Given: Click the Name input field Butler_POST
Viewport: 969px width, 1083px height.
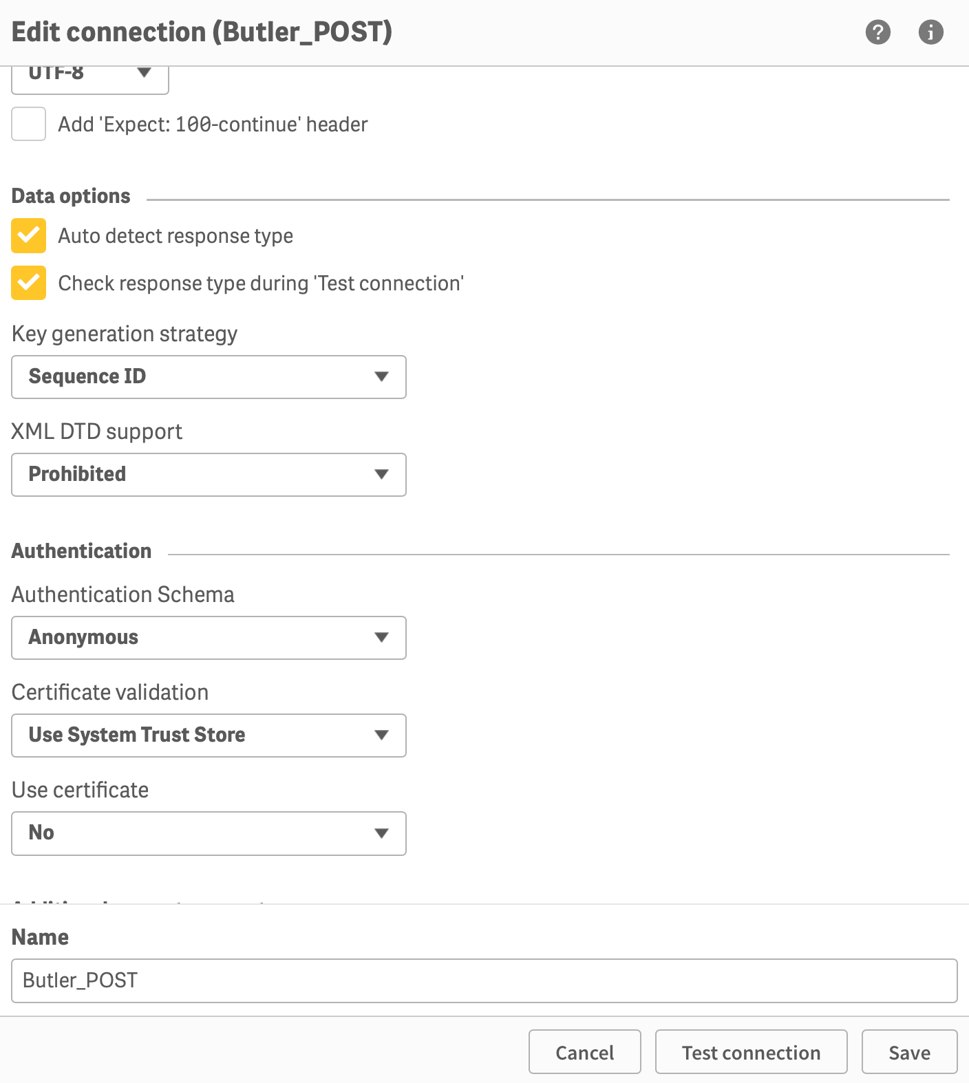Looking at the screenshot, I should click(x=484, y=980).
